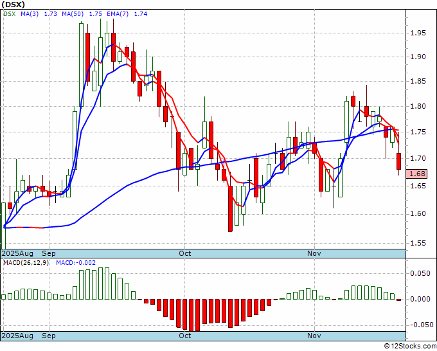437x351 pixels.
Task: Click the large red candle bottoming near 1.57
Action: (231, 209)
